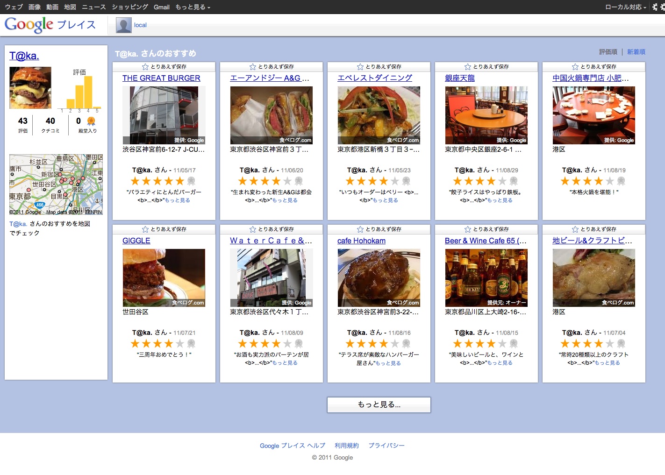Toggle save star for 銀座天龍
This screenshot has height=475, width=665.
click(x=468, y=67)
